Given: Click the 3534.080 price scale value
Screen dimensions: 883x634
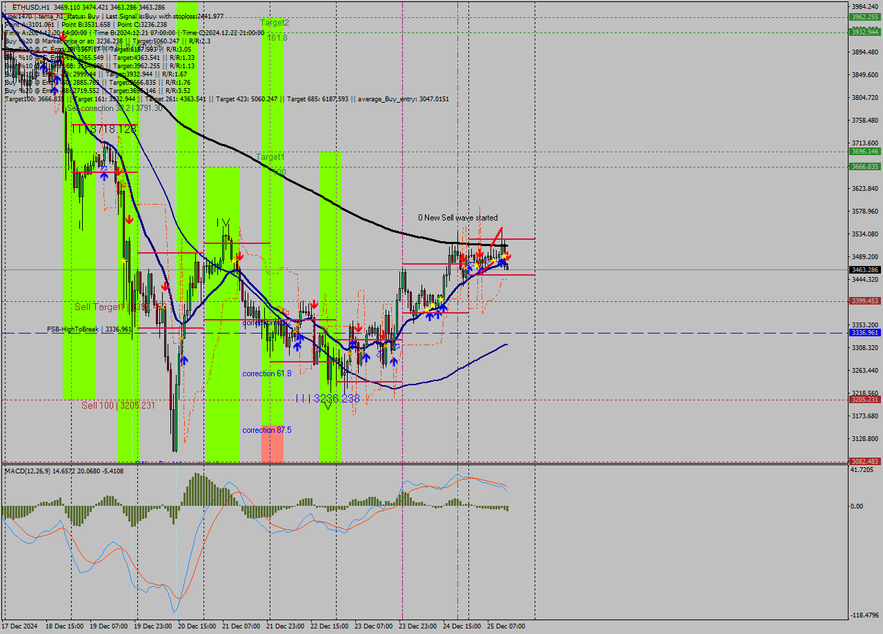Looking at the screenshot, I should point(865,234).
